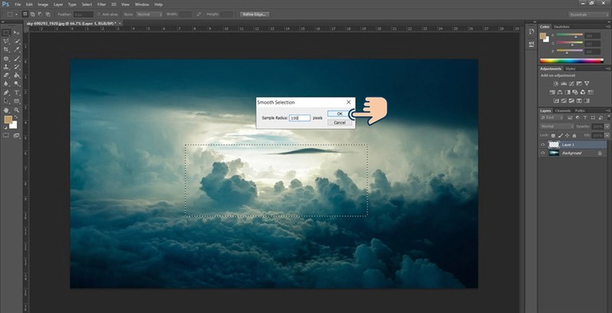This screenshot has height=313, width=612.
Task: Open the tool preset picker dropdown
Action: [x=16, y=14]
